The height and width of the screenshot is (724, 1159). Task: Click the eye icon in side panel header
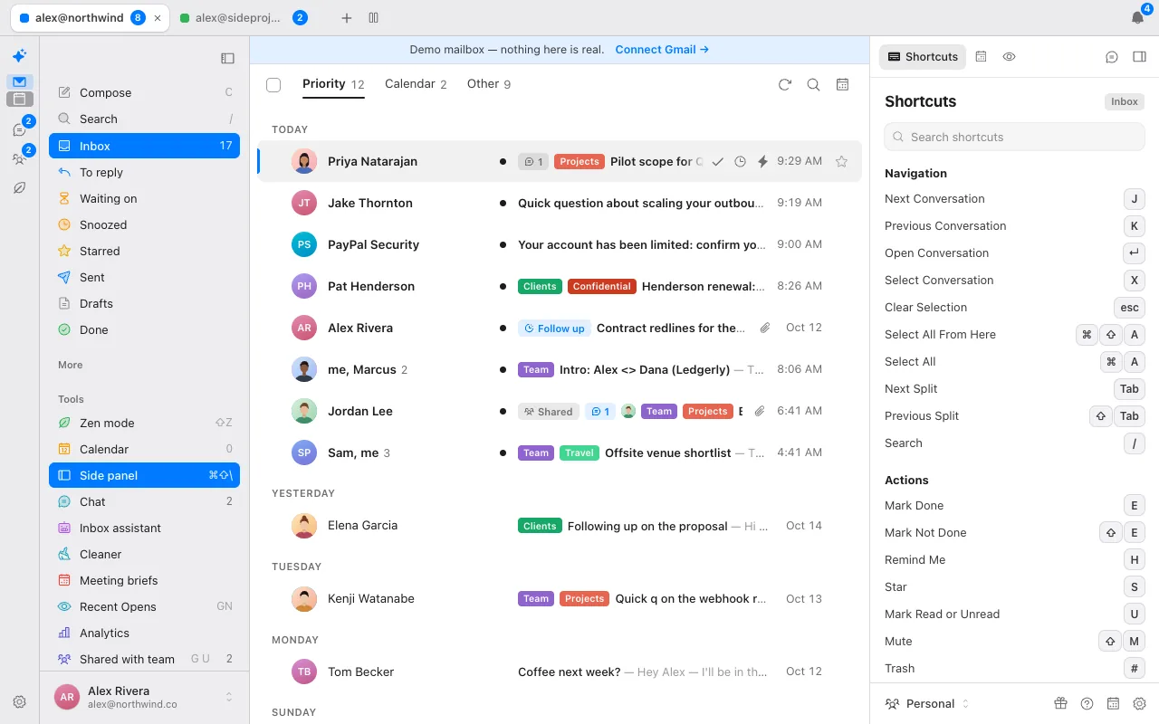click(1009, 56)
